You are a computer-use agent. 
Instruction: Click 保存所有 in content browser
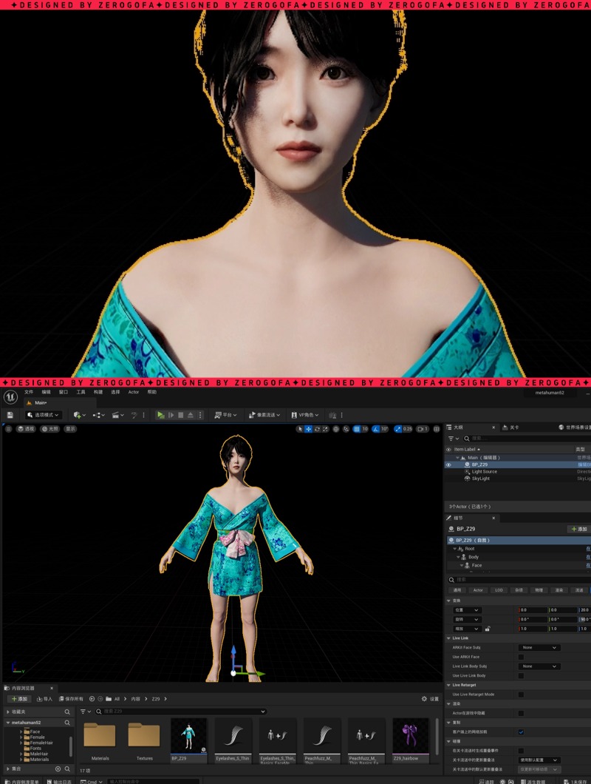point(71,698)
